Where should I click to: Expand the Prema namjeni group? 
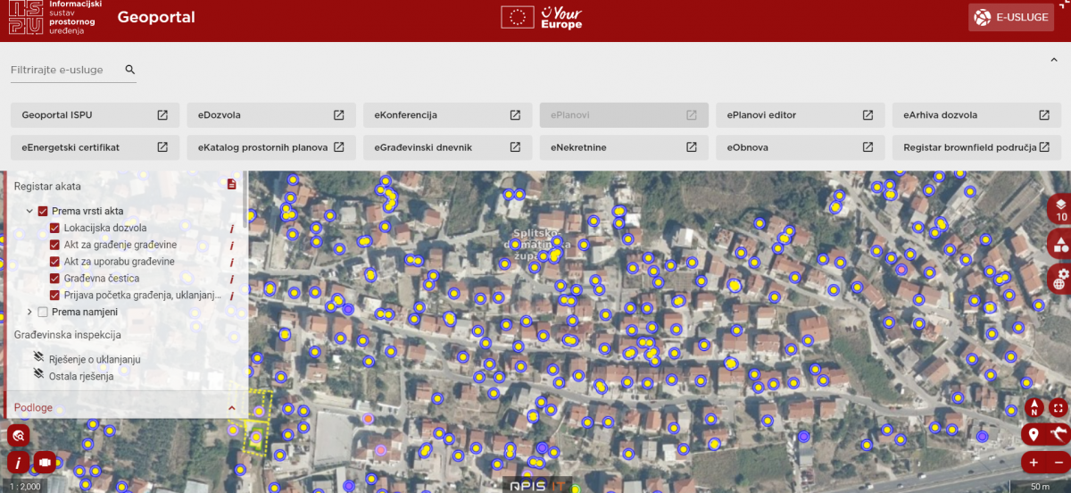coord(29,312)
